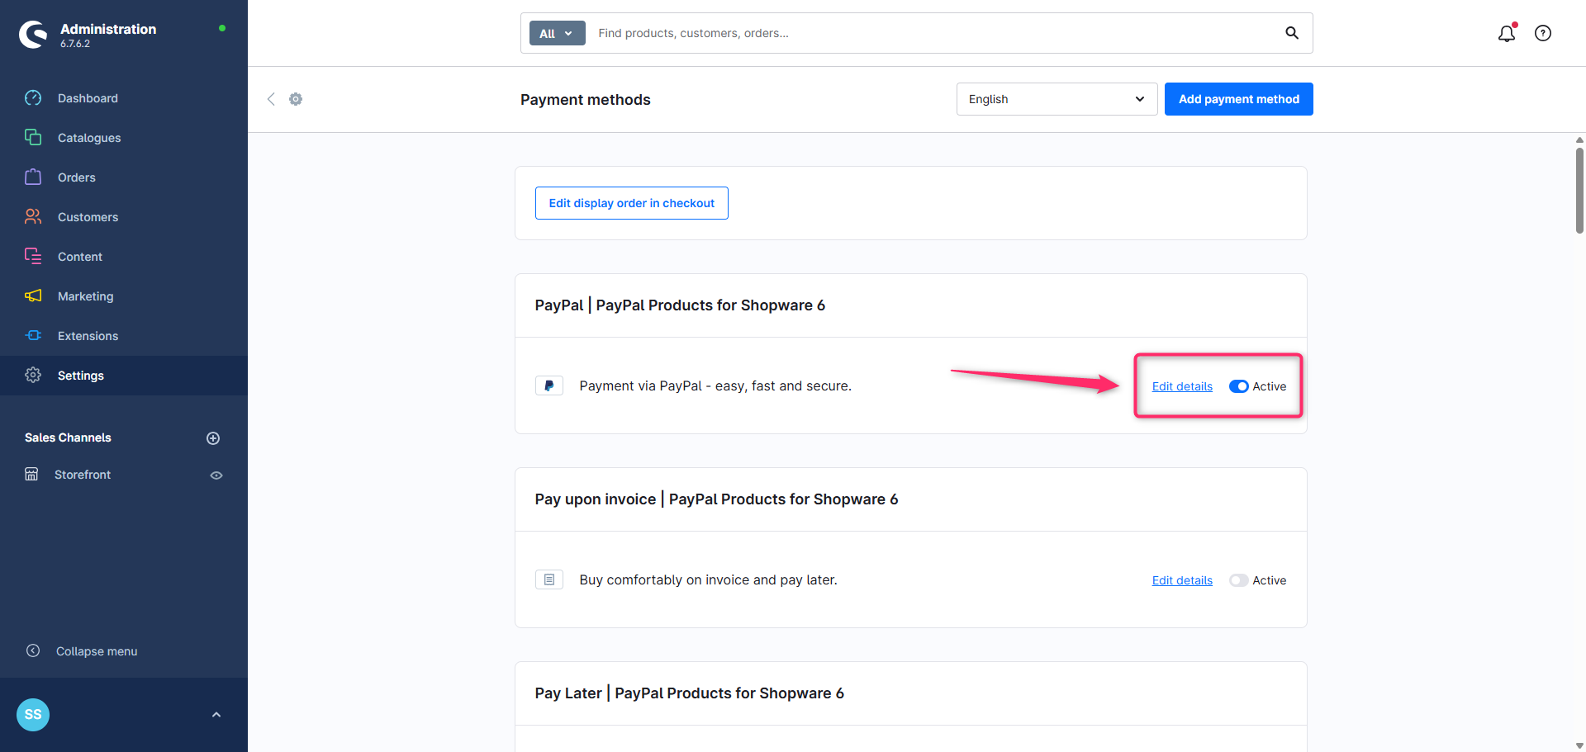Open Marketing menu item
This screenshot has width=1586, height=752.
tap(124, 296)
